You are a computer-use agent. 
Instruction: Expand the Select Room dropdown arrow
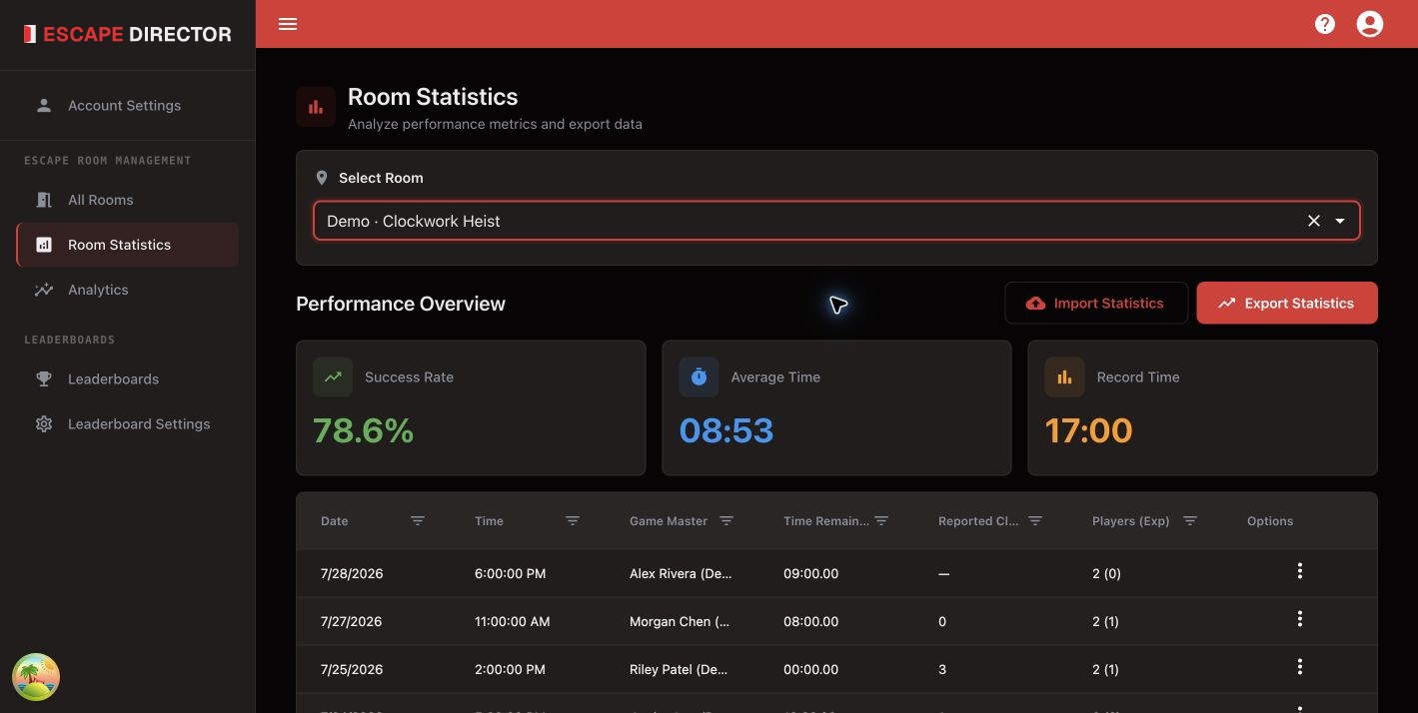point(1340,221)
